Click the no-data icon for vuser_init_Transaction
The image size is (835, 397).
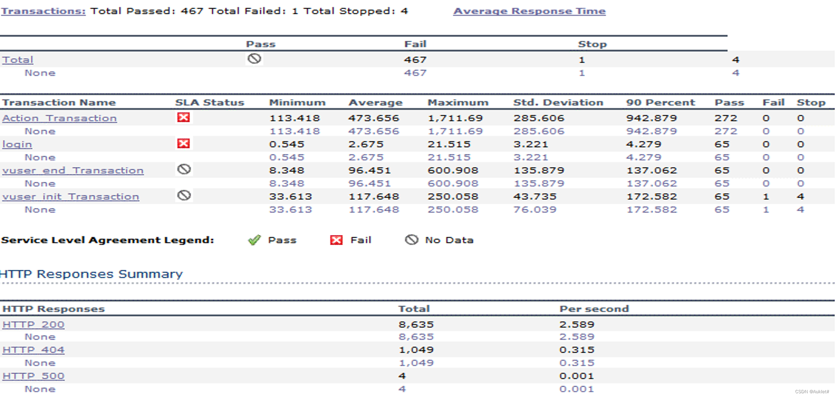184,196
